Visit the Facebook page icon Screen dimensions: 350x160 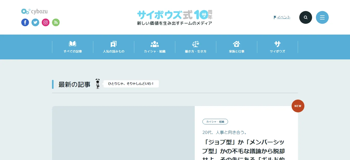pyautogui.click(x=25, y=23)
